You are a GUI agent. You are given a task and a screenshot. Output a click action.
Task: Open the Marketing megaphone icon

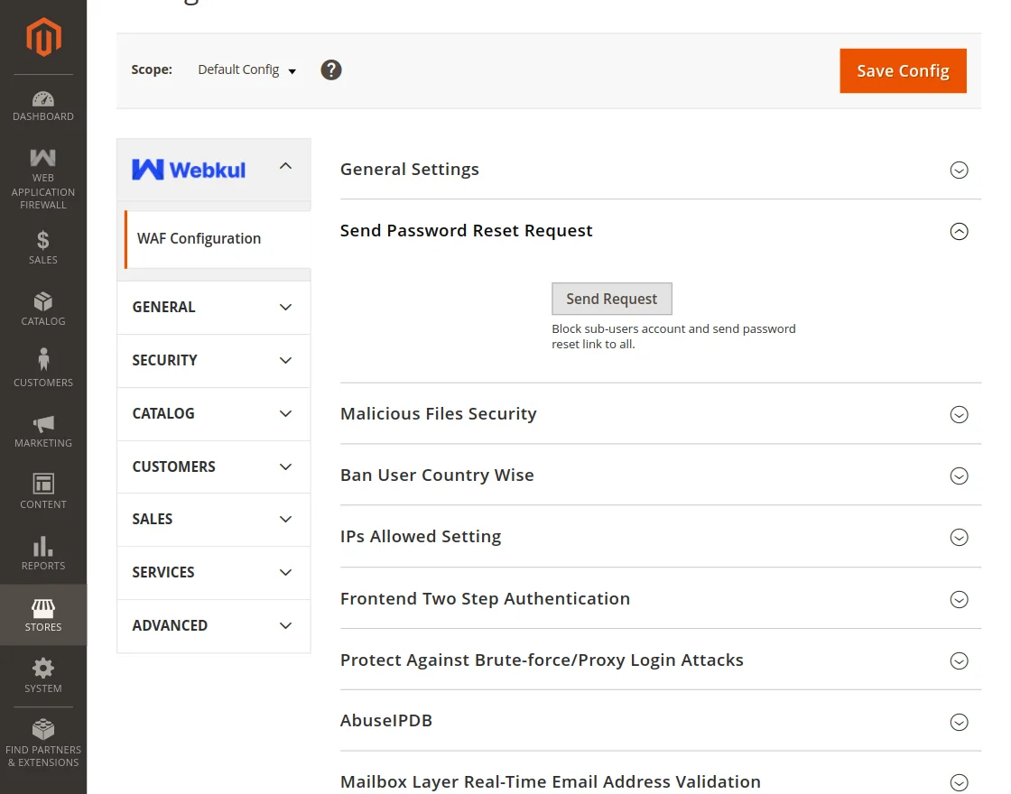click(x=43, y=423)
